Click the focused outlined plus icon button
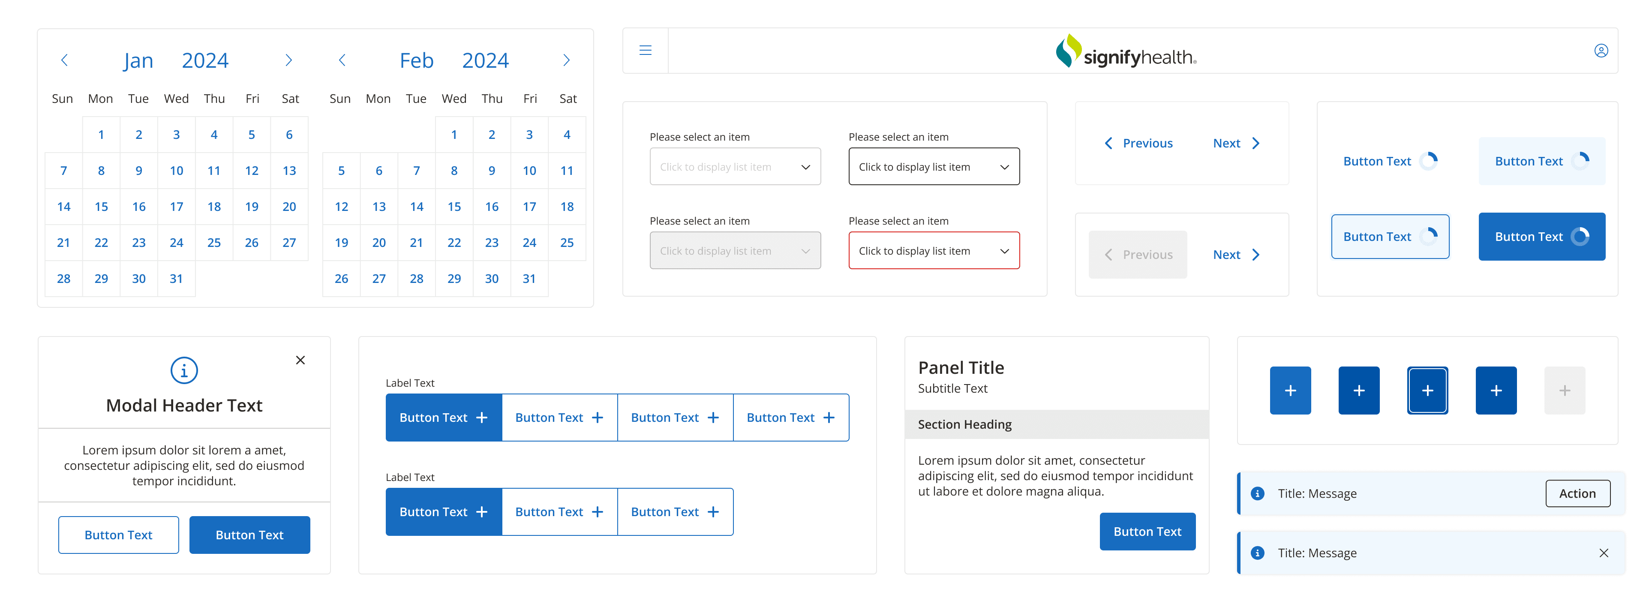 point(1427,391)
